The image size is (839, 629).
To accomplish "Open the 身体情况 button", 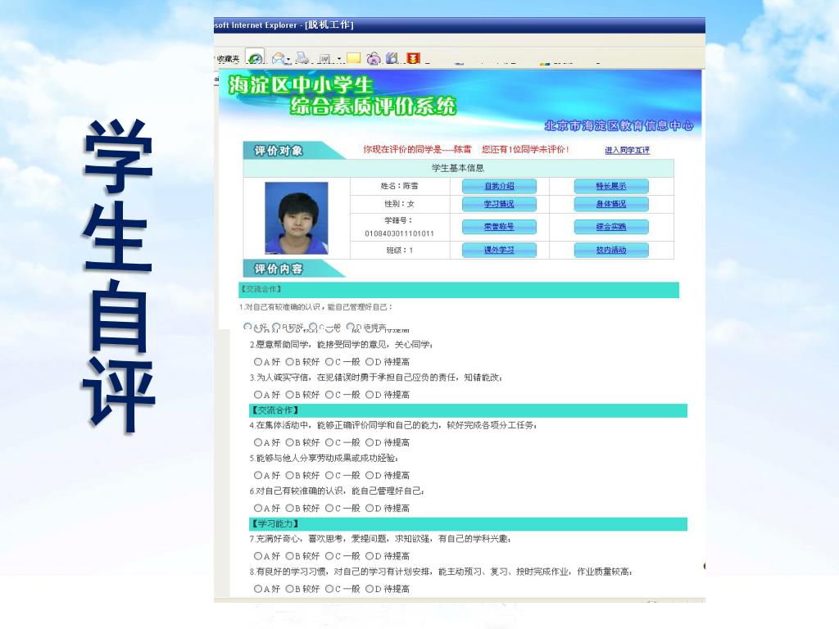I will tap(611, 204).
